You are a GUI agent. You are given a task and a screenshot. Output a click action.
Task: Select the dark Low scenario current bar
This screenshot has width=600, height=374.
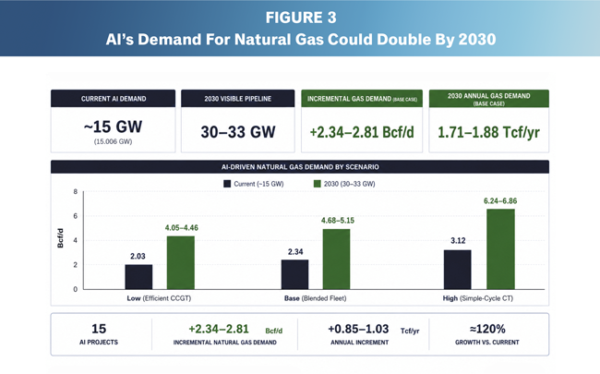tap(138, 277)
